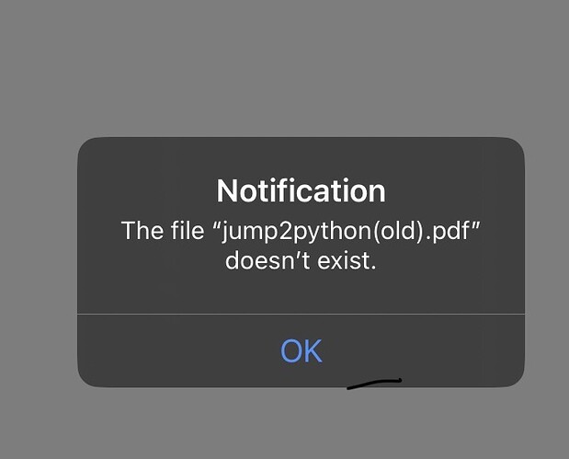Tap the dimmed backdrop below the dialog
This screenshot has height=459, width=569.
tap(285, 423)
